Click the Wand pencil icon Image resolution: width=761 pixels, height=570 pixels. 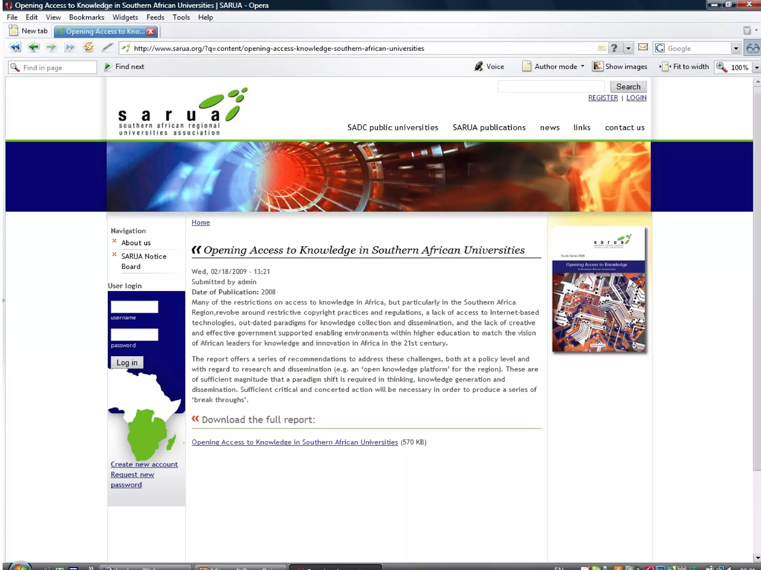click(x=107, y=47)
